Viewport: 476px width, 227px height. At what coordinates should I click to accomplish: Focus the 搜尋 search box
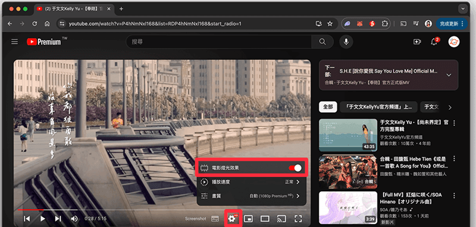(x=219, y=42)
